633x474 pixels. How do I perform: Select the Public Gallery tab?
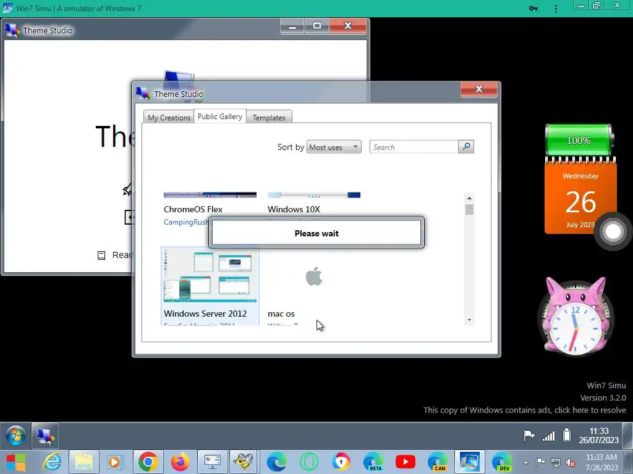click(220, 116)
